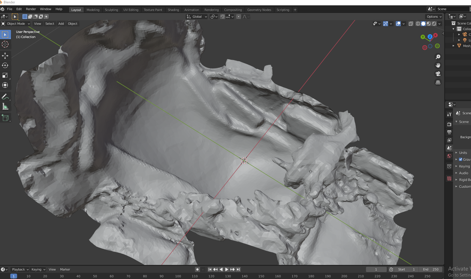
Task: Collapse the Collection in outliner
Action: coord(453,29)
